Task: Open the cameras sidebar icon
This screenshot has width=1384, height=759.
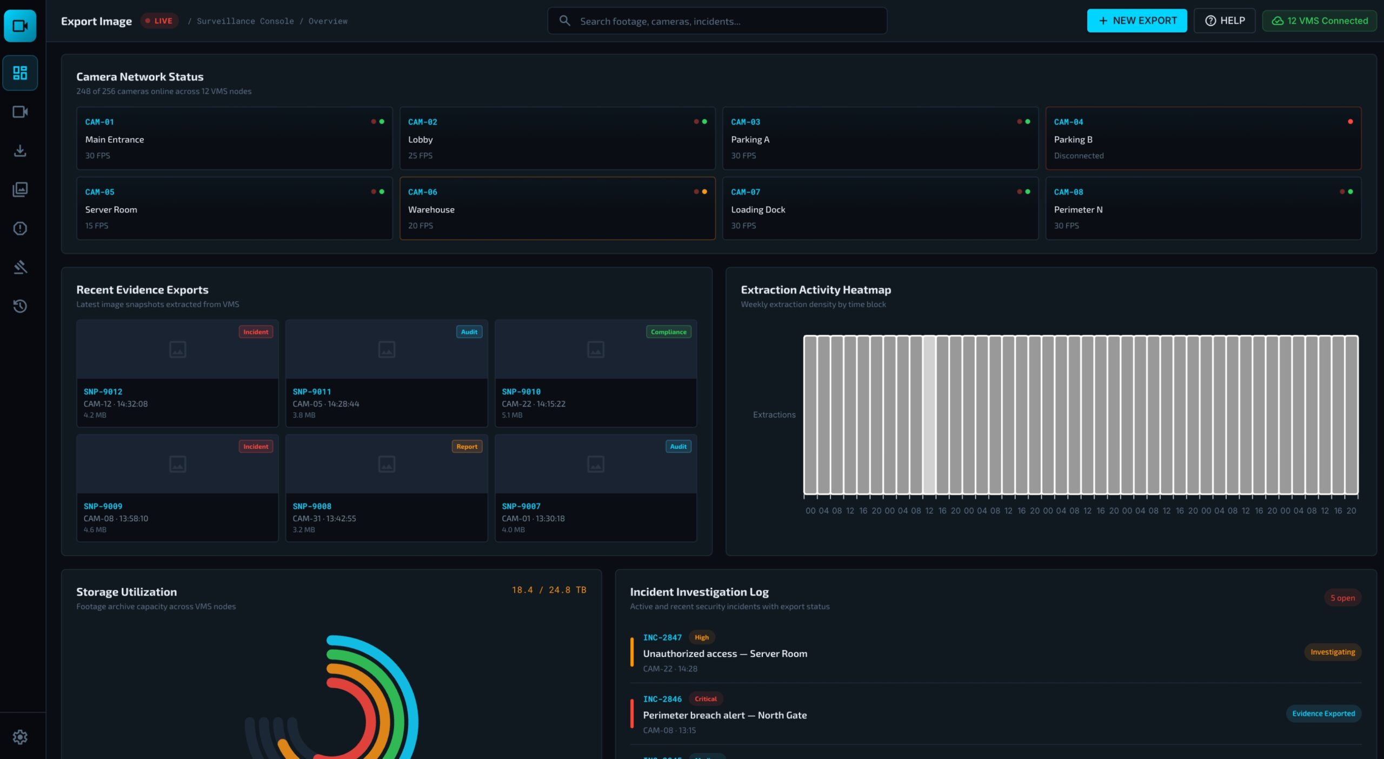Action: [x=20, y=112]
